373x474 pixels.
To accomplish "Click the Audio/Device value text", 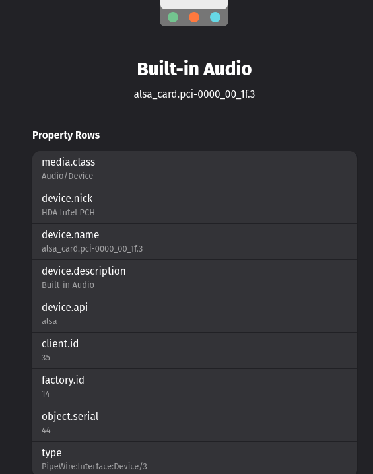I will point(67,176).
